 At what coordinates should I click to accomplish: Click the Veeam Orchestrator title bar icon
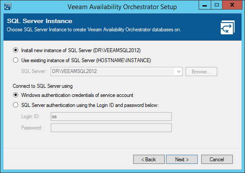(x=7, y=7)
